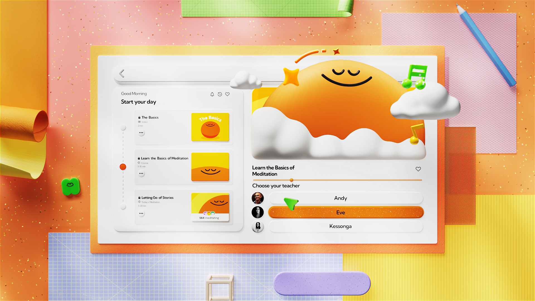Viewport: 535px width, 301px height.
Task: Click Kessonga's avatar photo
Action: coord(257,227)
